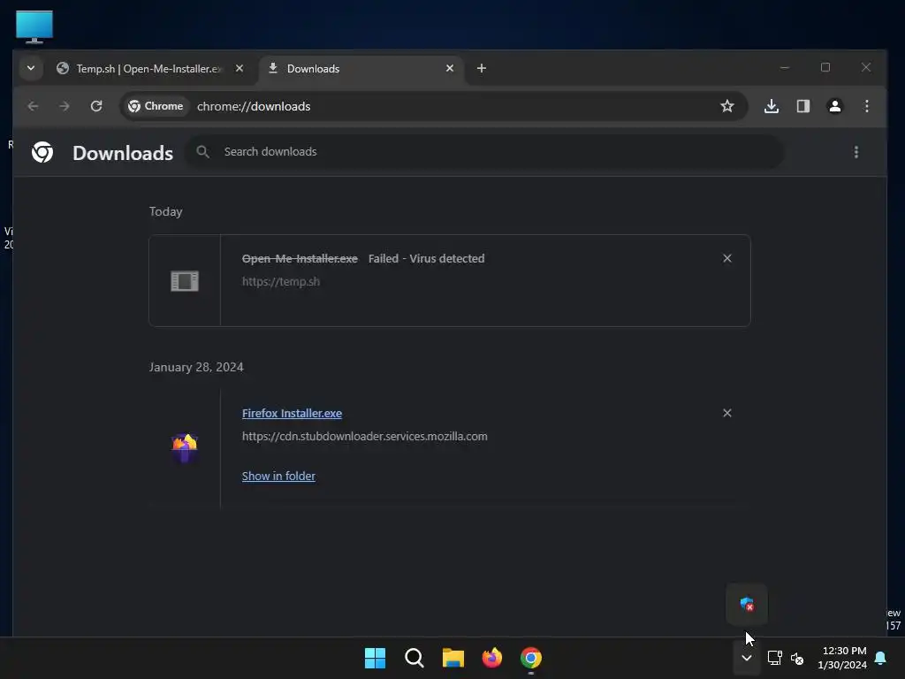Click the search magnifier in downloads bar
This screenshot has height=679, width=905.
pyautogui.click(x=202, y=152)
